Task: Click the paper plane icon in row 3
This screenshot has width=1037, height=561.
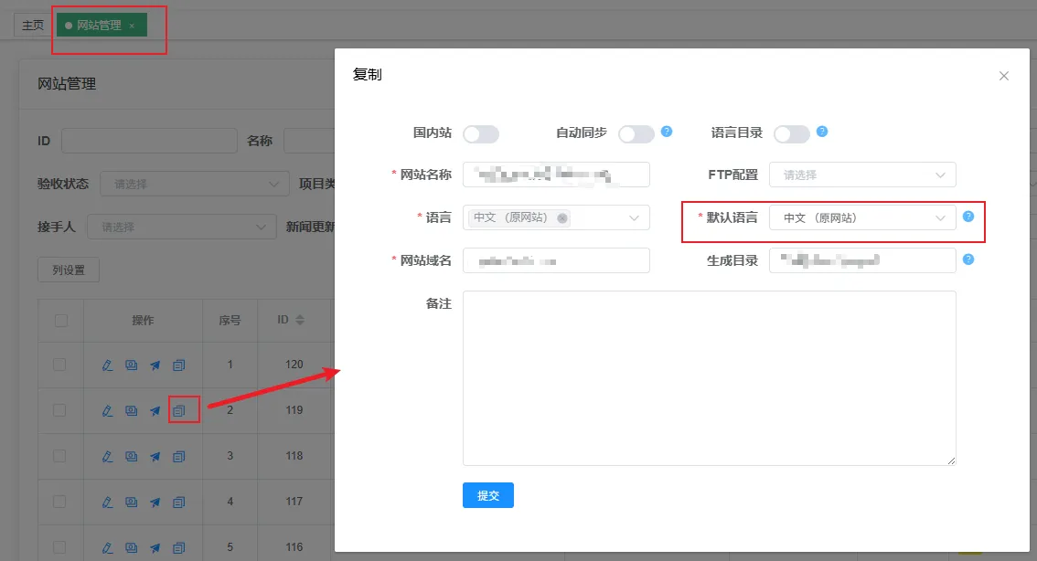Action: 155,456
